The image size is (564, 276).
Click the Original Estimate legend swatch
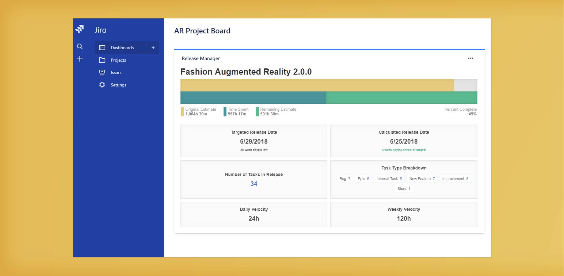[x=182, y=112]
